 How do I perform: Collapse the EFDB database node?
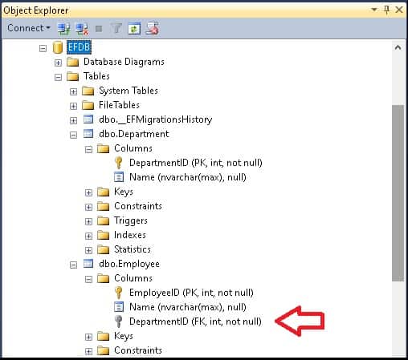tap(43, 48)
